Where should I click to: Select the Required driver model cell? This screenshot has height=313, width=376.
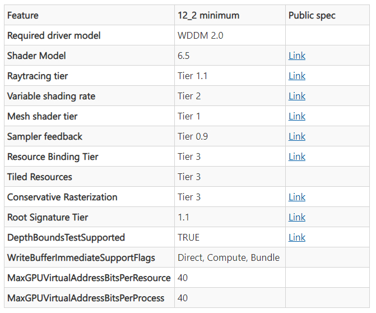(x=54, y=36)
